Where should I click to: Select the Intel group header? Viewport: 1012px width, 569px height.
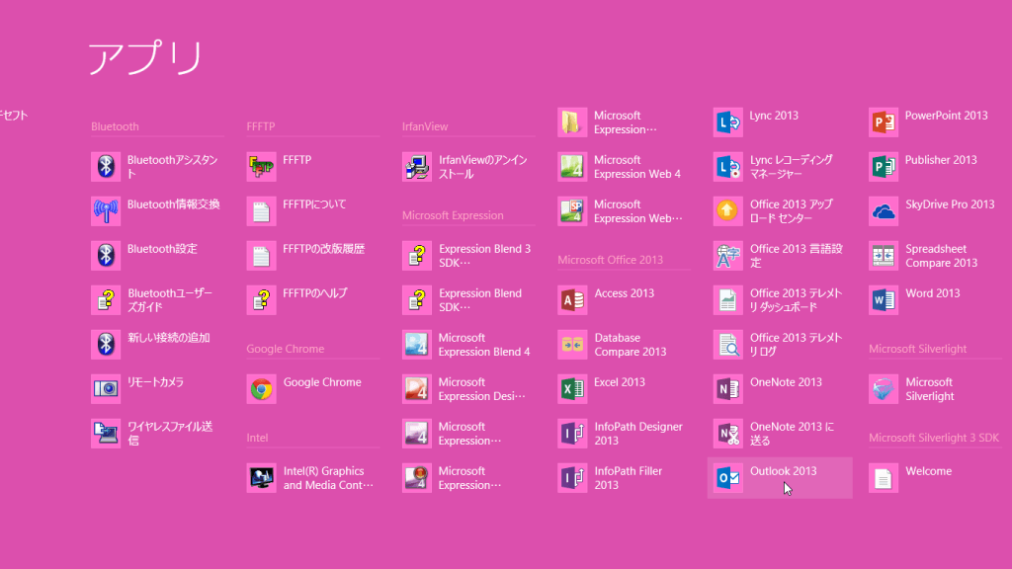[x=257, y=438]
